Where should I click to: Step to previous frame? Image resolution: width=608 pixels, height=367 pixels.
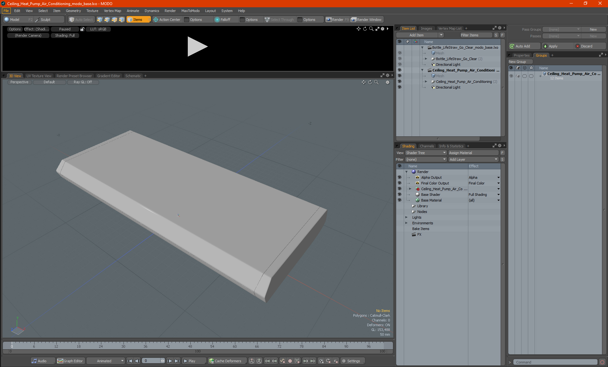[x=137, y=361]
